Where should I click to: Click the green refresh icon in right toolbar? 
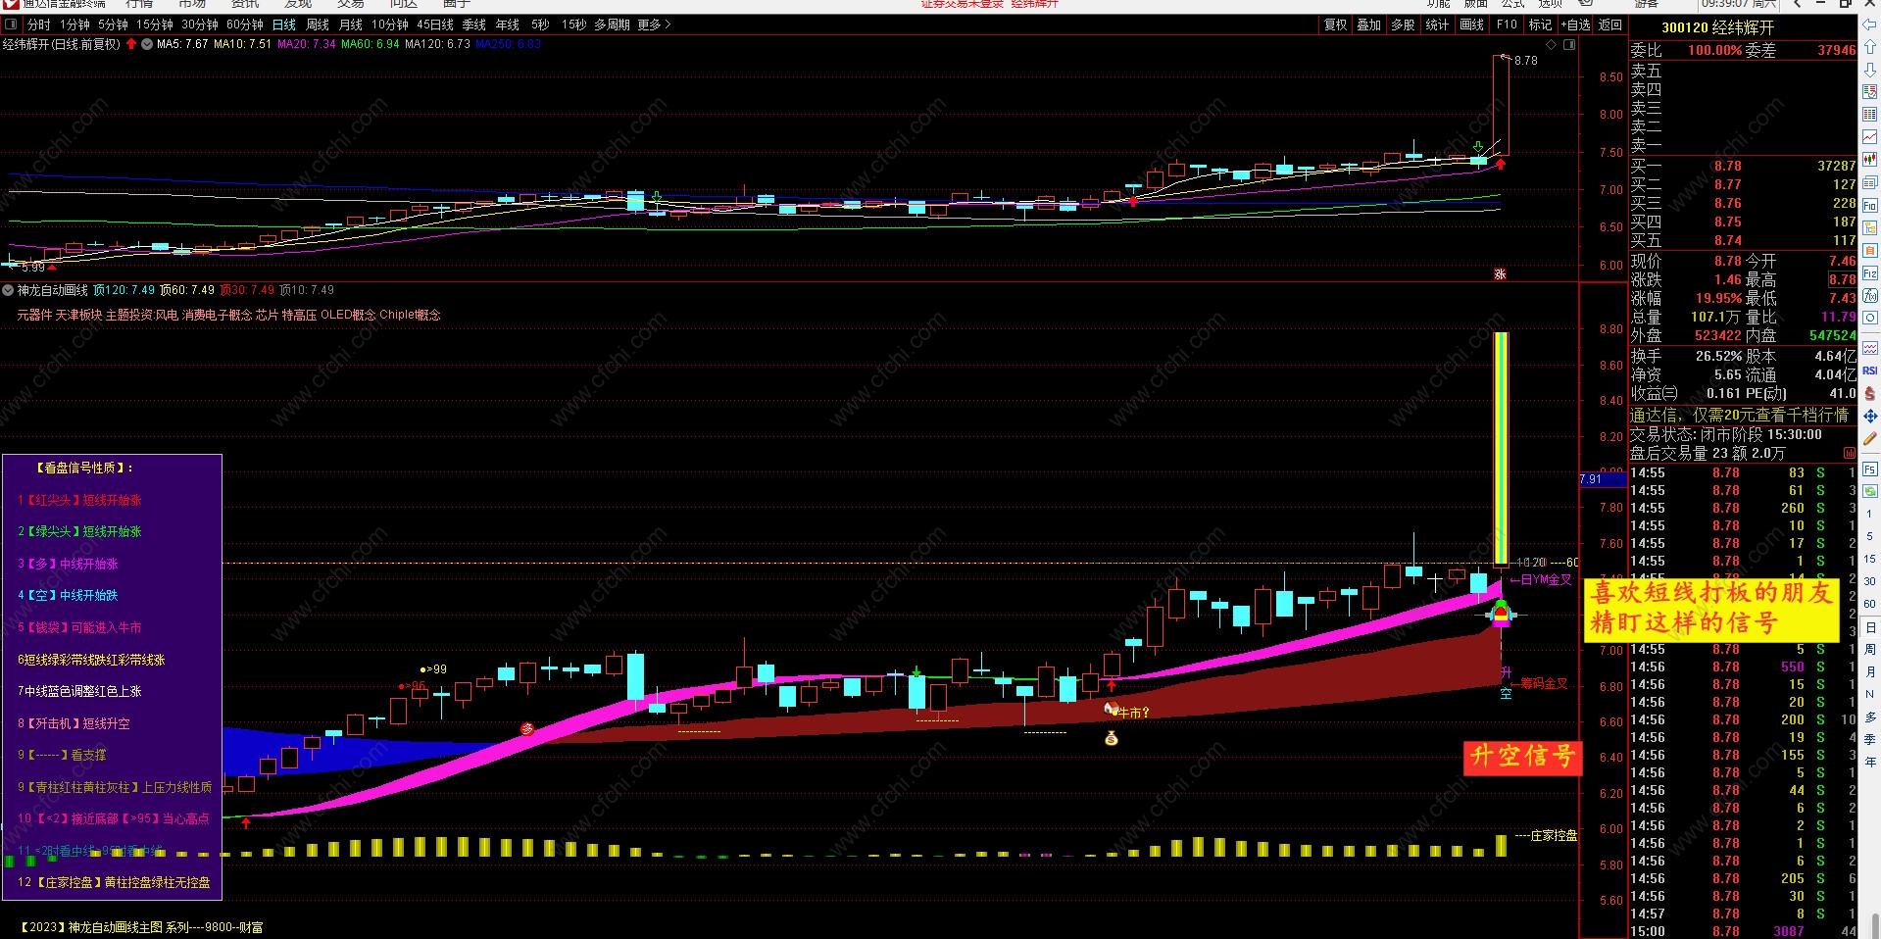click(1870, 491)
